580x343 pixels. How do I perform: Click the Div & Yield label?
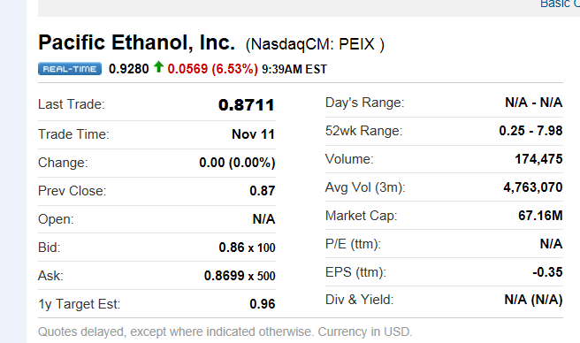tap(359, 300)
